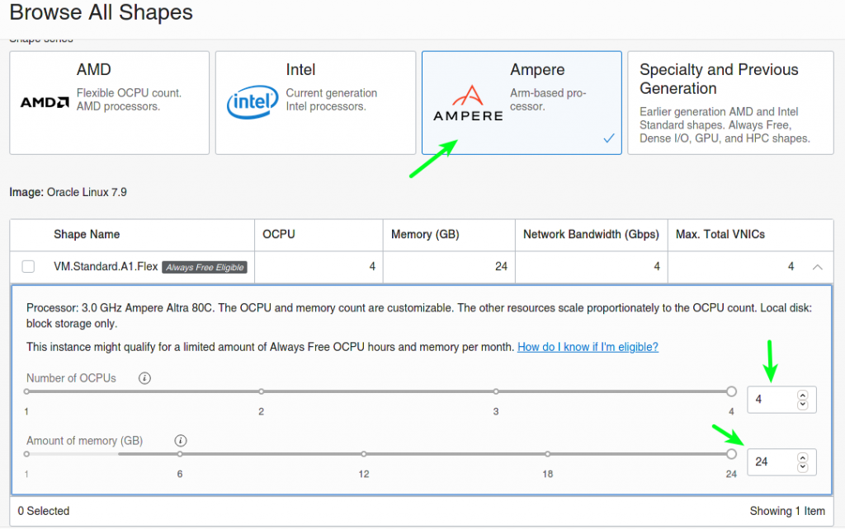Viewport: 845px width, 529px height.
Task: Click the Memory cell value 24
Action: (501, 266)
